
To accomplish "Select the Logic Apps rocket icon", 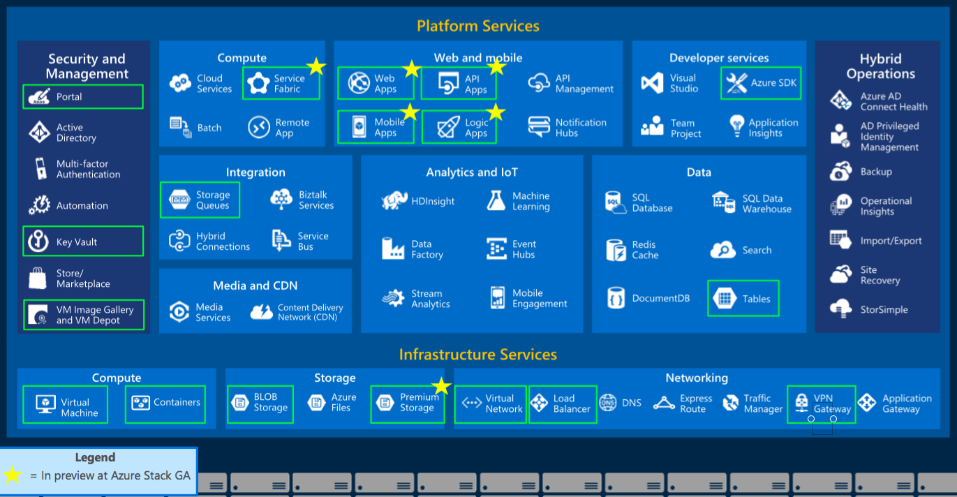I will click(x=447, y=127).
